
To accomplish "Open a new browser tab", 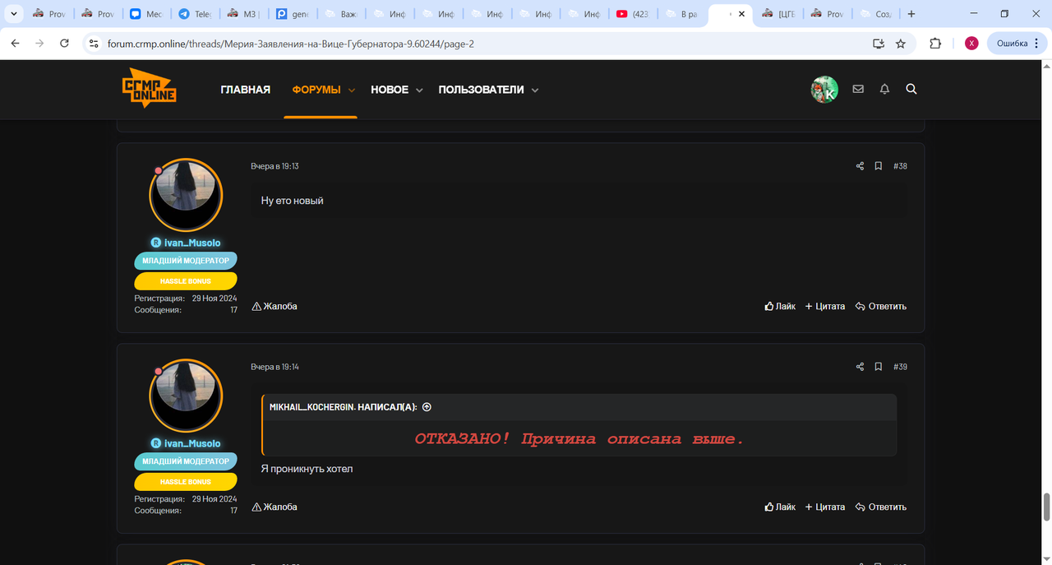I will [x=911, y=14].
